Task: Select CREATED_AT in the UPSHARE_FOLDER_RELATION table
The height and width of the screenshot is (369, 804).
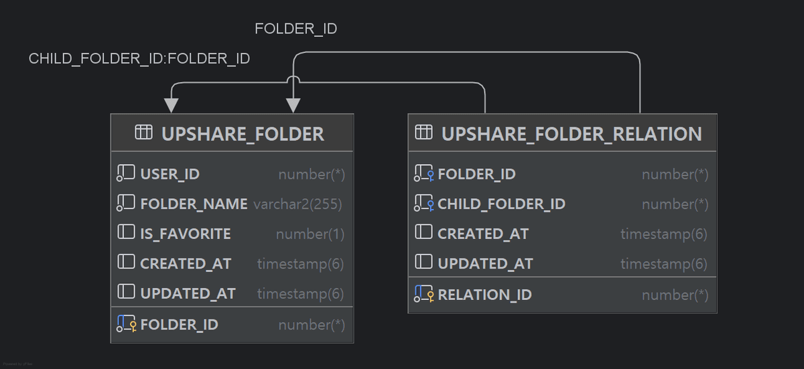Action: tap(483, 234)
